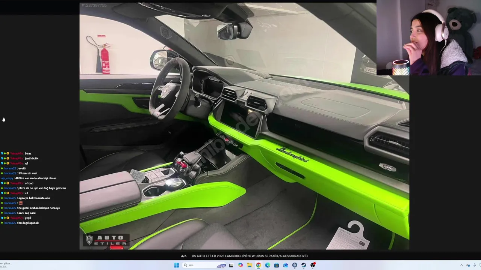
Task: Click the chat message 'jant kücük'
Action: pyautogui.click(x=31, y=158)
